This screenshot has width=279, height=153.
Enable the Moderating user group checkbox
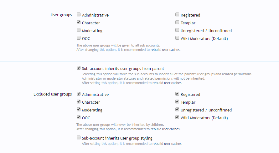79,30
